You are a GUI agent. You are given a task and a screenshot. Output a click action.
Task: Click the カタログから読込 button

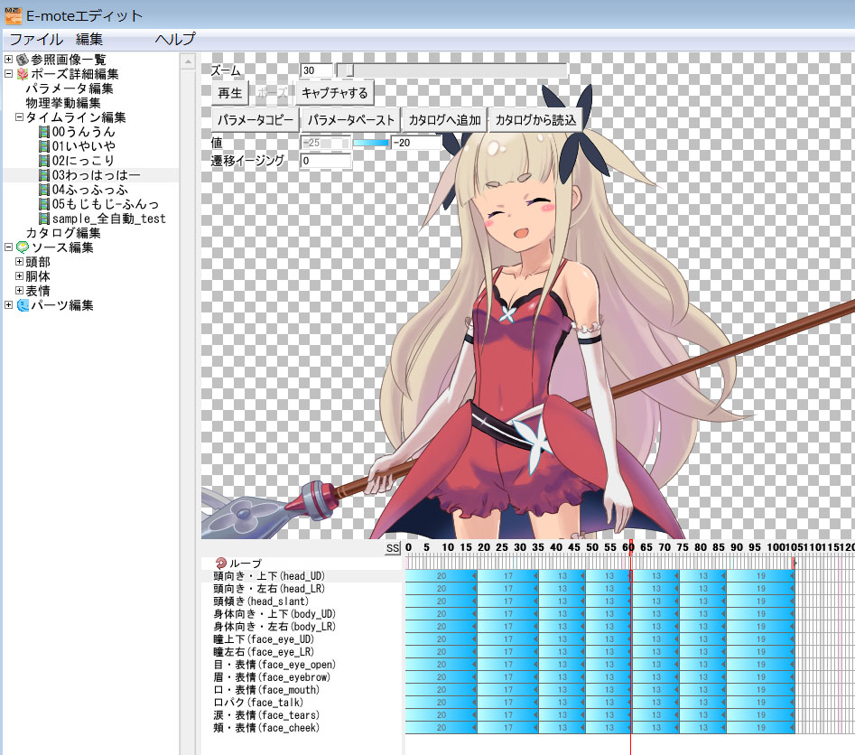point(535,120)
